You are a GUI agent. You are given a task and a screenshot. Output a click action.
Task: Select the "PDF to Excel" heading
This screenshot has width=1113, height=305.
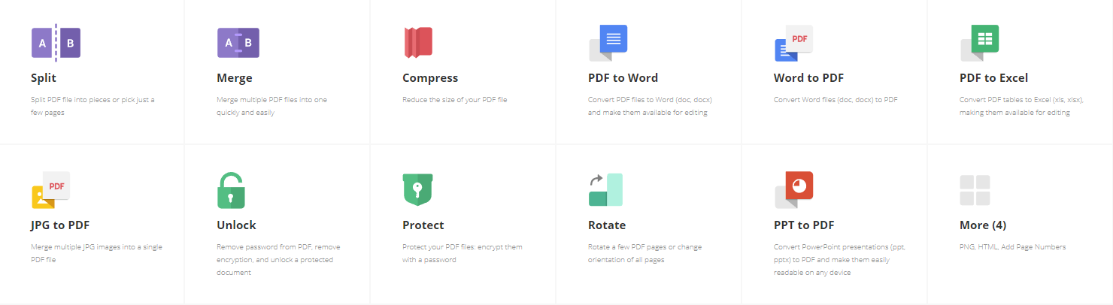pyautogui.click(x=993, y=78)
